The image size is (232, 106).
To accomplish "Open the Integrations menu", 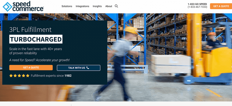I will pyautogui.click(x=82, y=6).
